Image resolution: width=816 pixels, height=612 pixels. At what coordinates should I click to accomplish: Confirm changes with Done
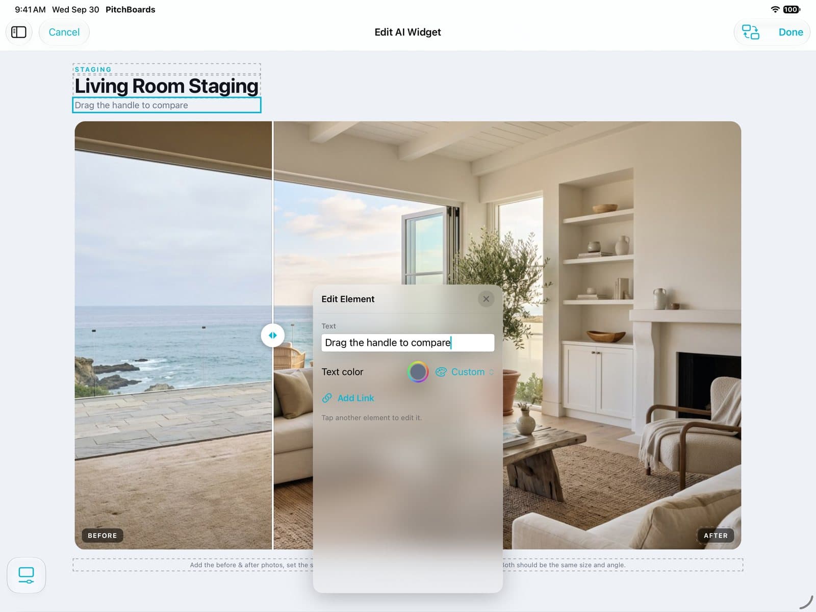(790, 32)
